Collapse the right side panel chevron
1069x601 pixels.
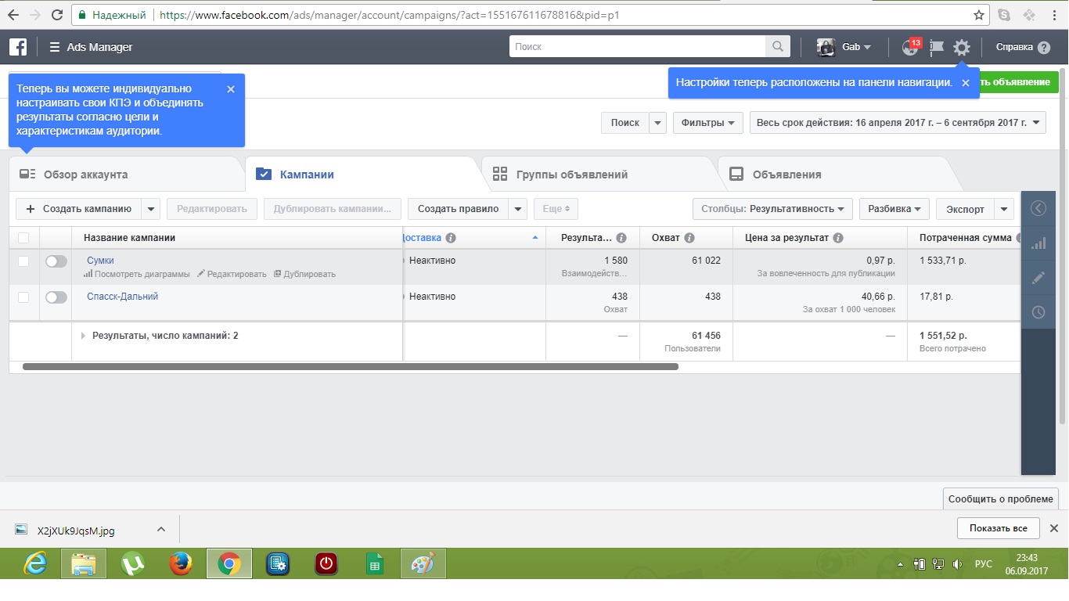point(1038,208)
